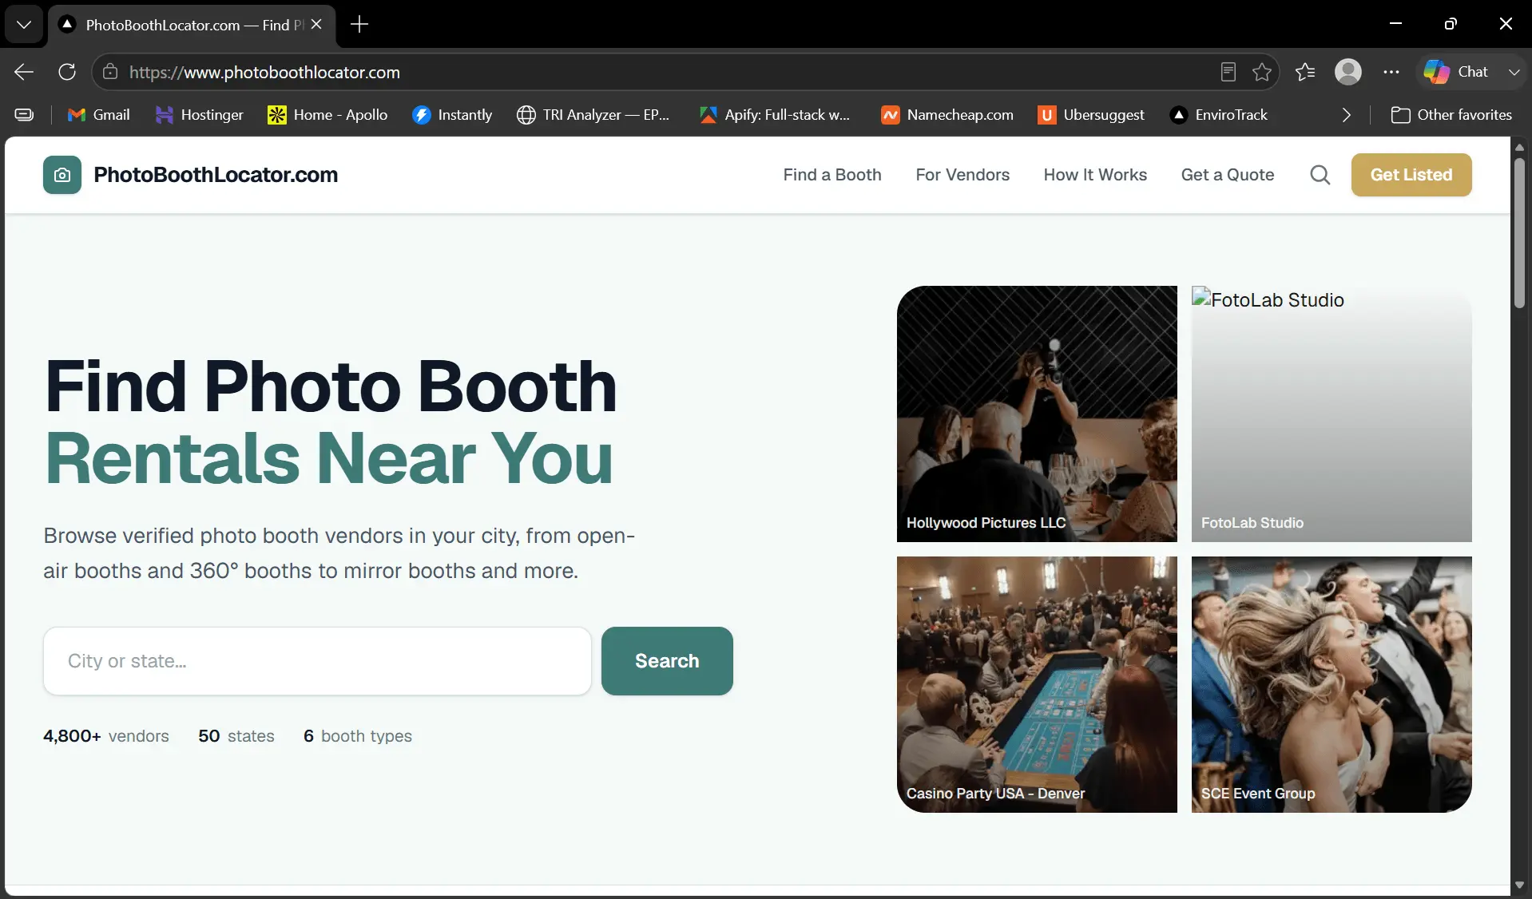Open the Gmail bookmark
1532x899 pixels.
coord(99,115)
